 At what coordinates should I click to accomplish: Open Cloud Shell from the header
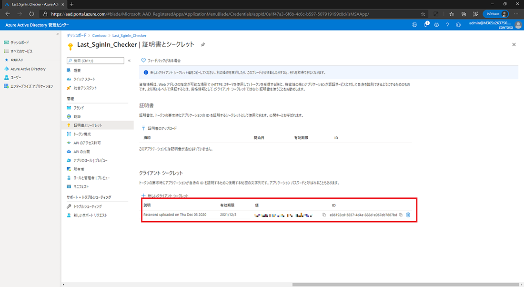415,24
